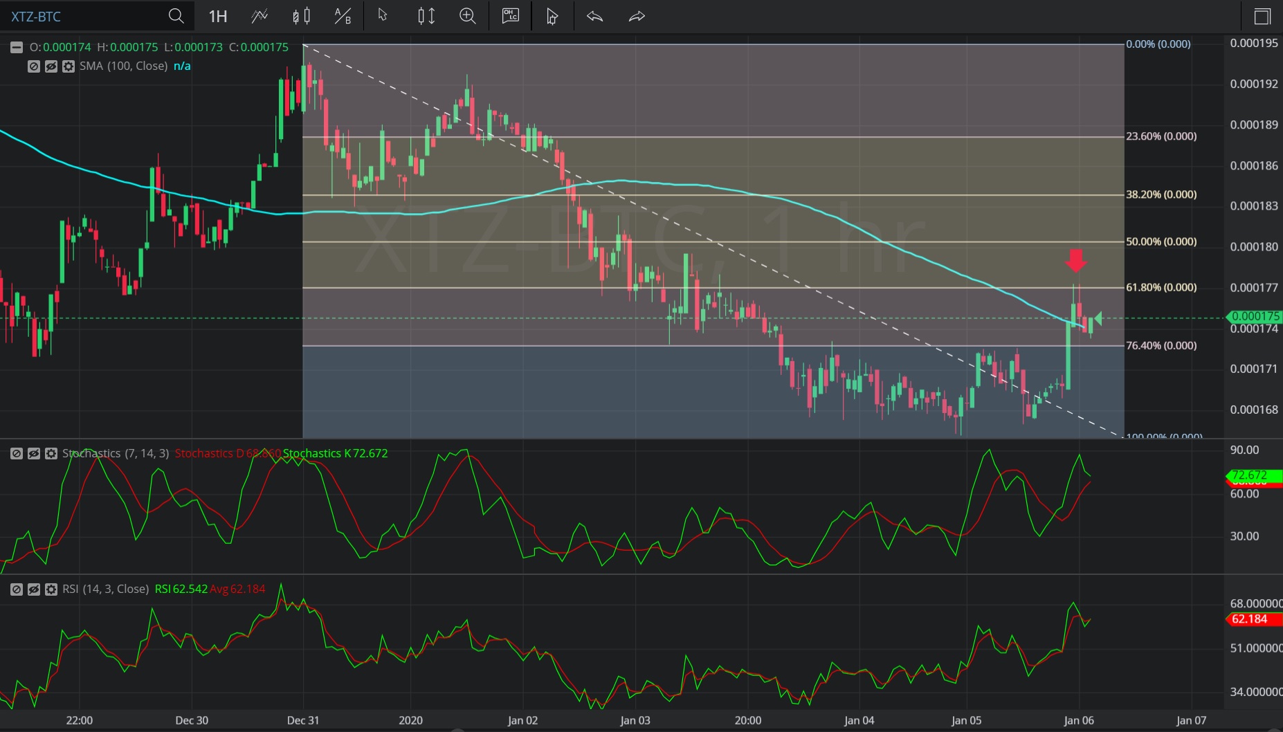Screen dimensions: 1283x732
Task: Open the candlestick chart style menu
Action: click(x=301, y=16)
